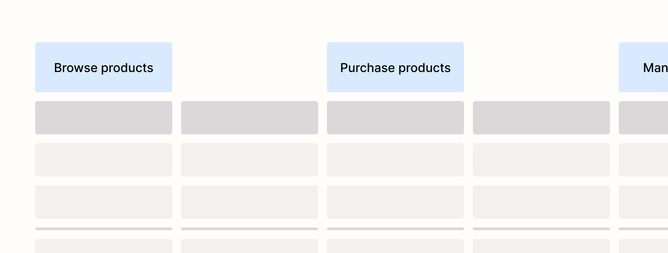Click first light gray card in the full column right of Purchase
This screenshot has width=668, height=253.
541,160
